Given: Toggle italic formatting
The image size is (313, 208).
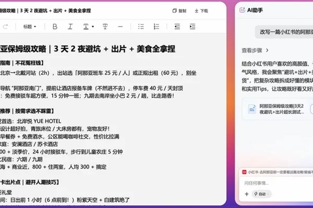Looking at the screenshot, I should (x=70, y=27).
